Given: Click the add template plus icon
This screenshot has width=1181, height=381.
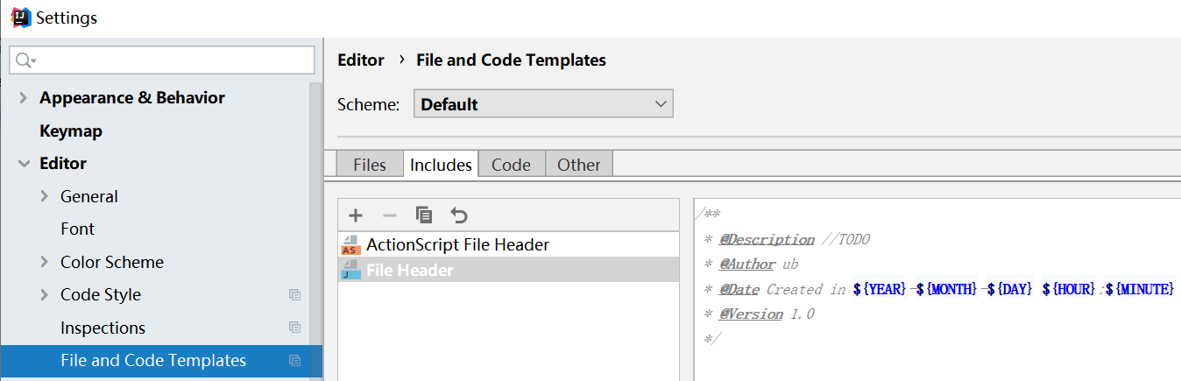Looking at the screenshot, I should 356,215.
